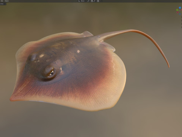
Task: Open the snapping options dropdown
Action: (x=95, y=1)
